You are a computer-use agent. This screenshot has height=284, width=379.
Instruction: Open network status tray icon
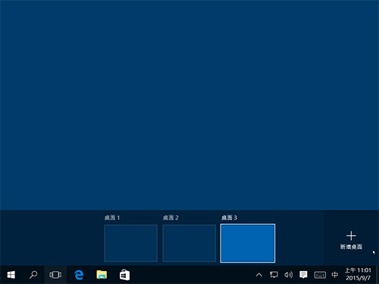[x=274, y=275]
